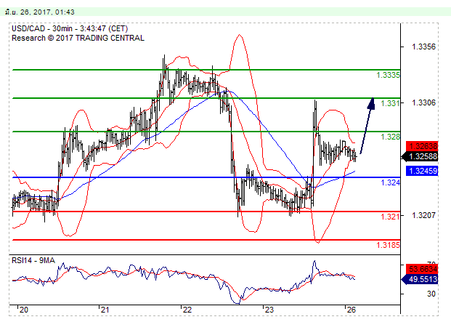Click the 1.3207 price axis label
Screen dimensions: 451x322
[423, 215]
